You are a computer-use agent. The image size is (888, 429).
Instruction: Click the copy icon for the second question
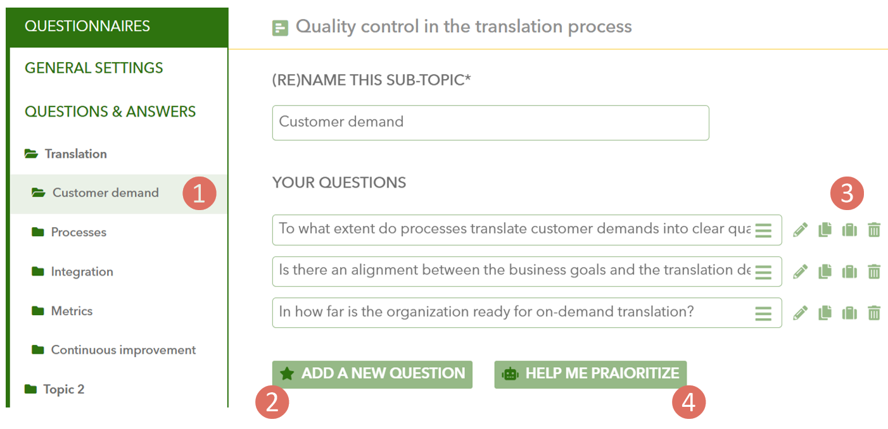[x=825, y=271]
